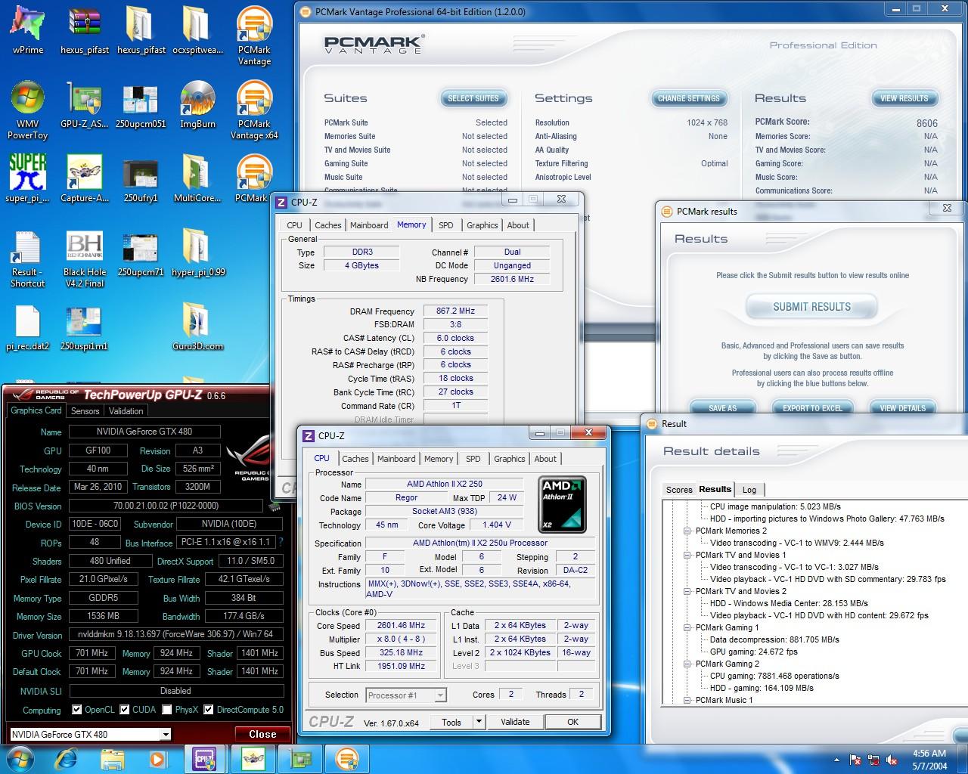Image resolution: width=968 pixels, height=774 pixels.
Task: Click the Bus Interface question mark icon
Action: coord(281,542)
